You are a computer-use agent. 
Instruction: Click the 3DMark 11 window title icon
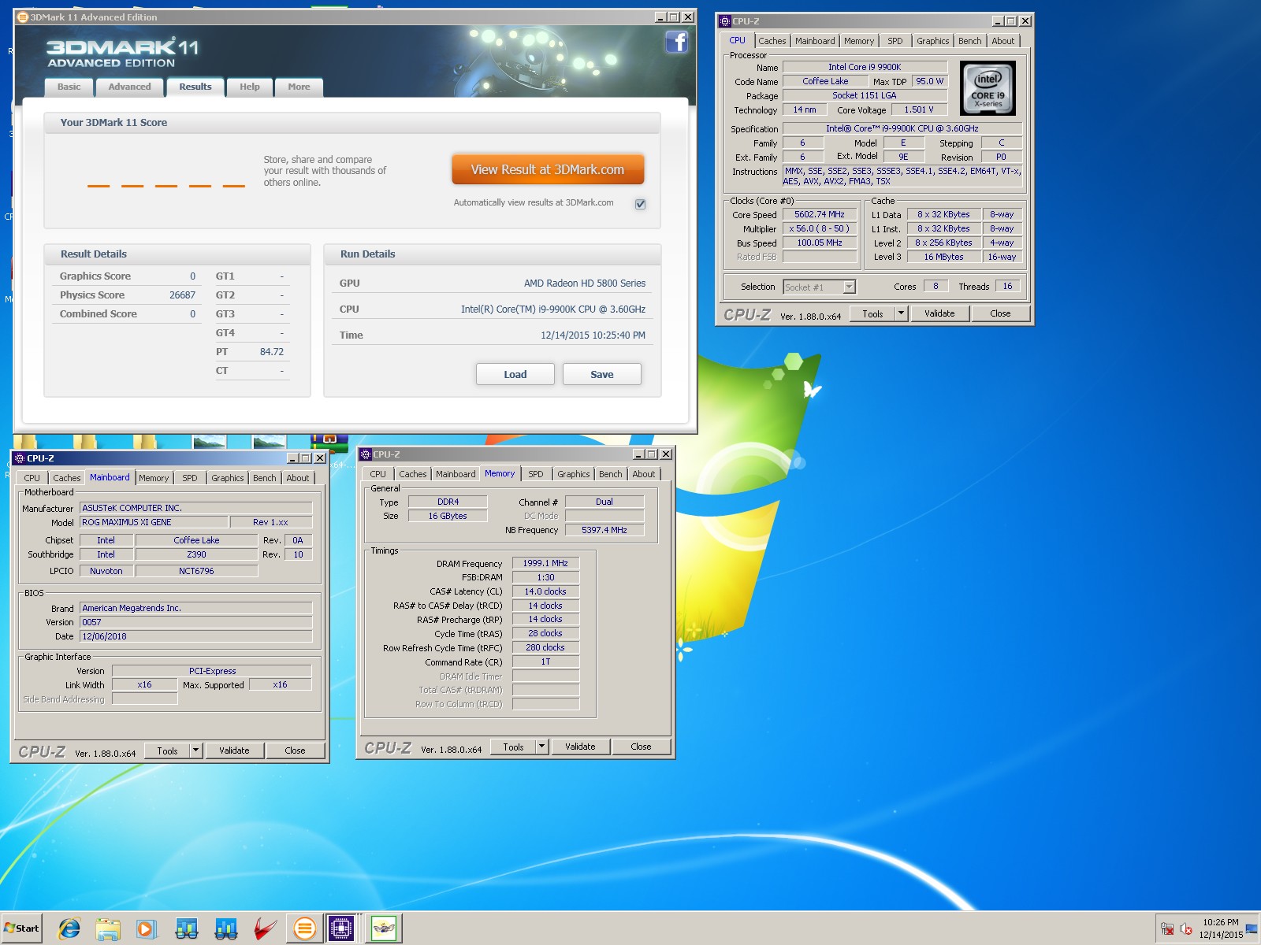(x=23, y=17)
